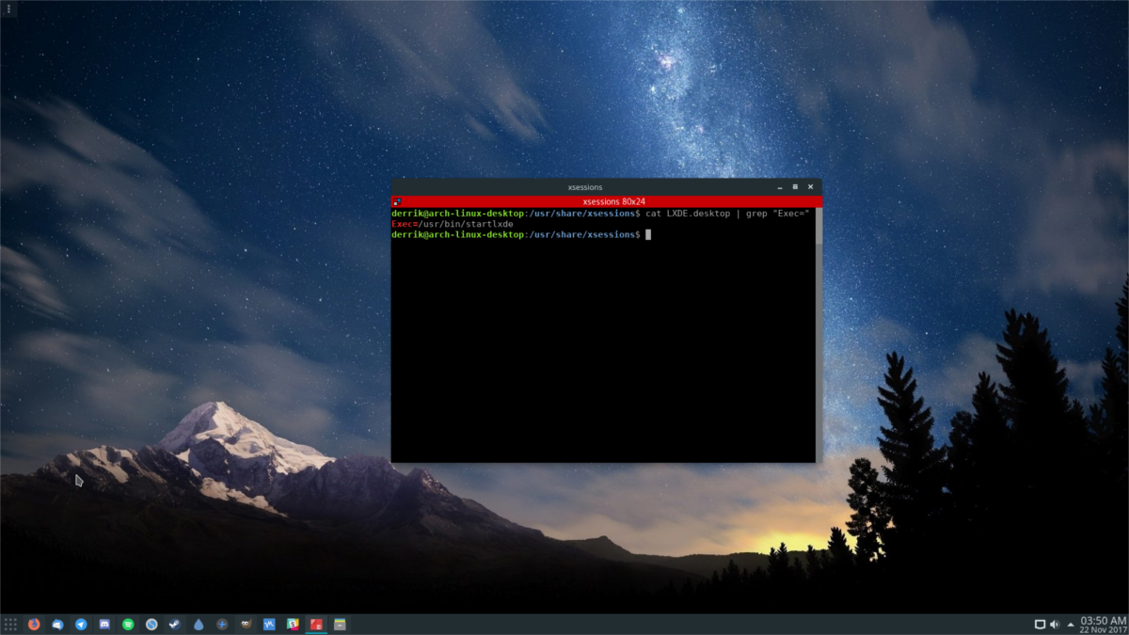Open the application launcher grid
The width and height of the screenshot is (1129, 635).
tap(10, 624)
